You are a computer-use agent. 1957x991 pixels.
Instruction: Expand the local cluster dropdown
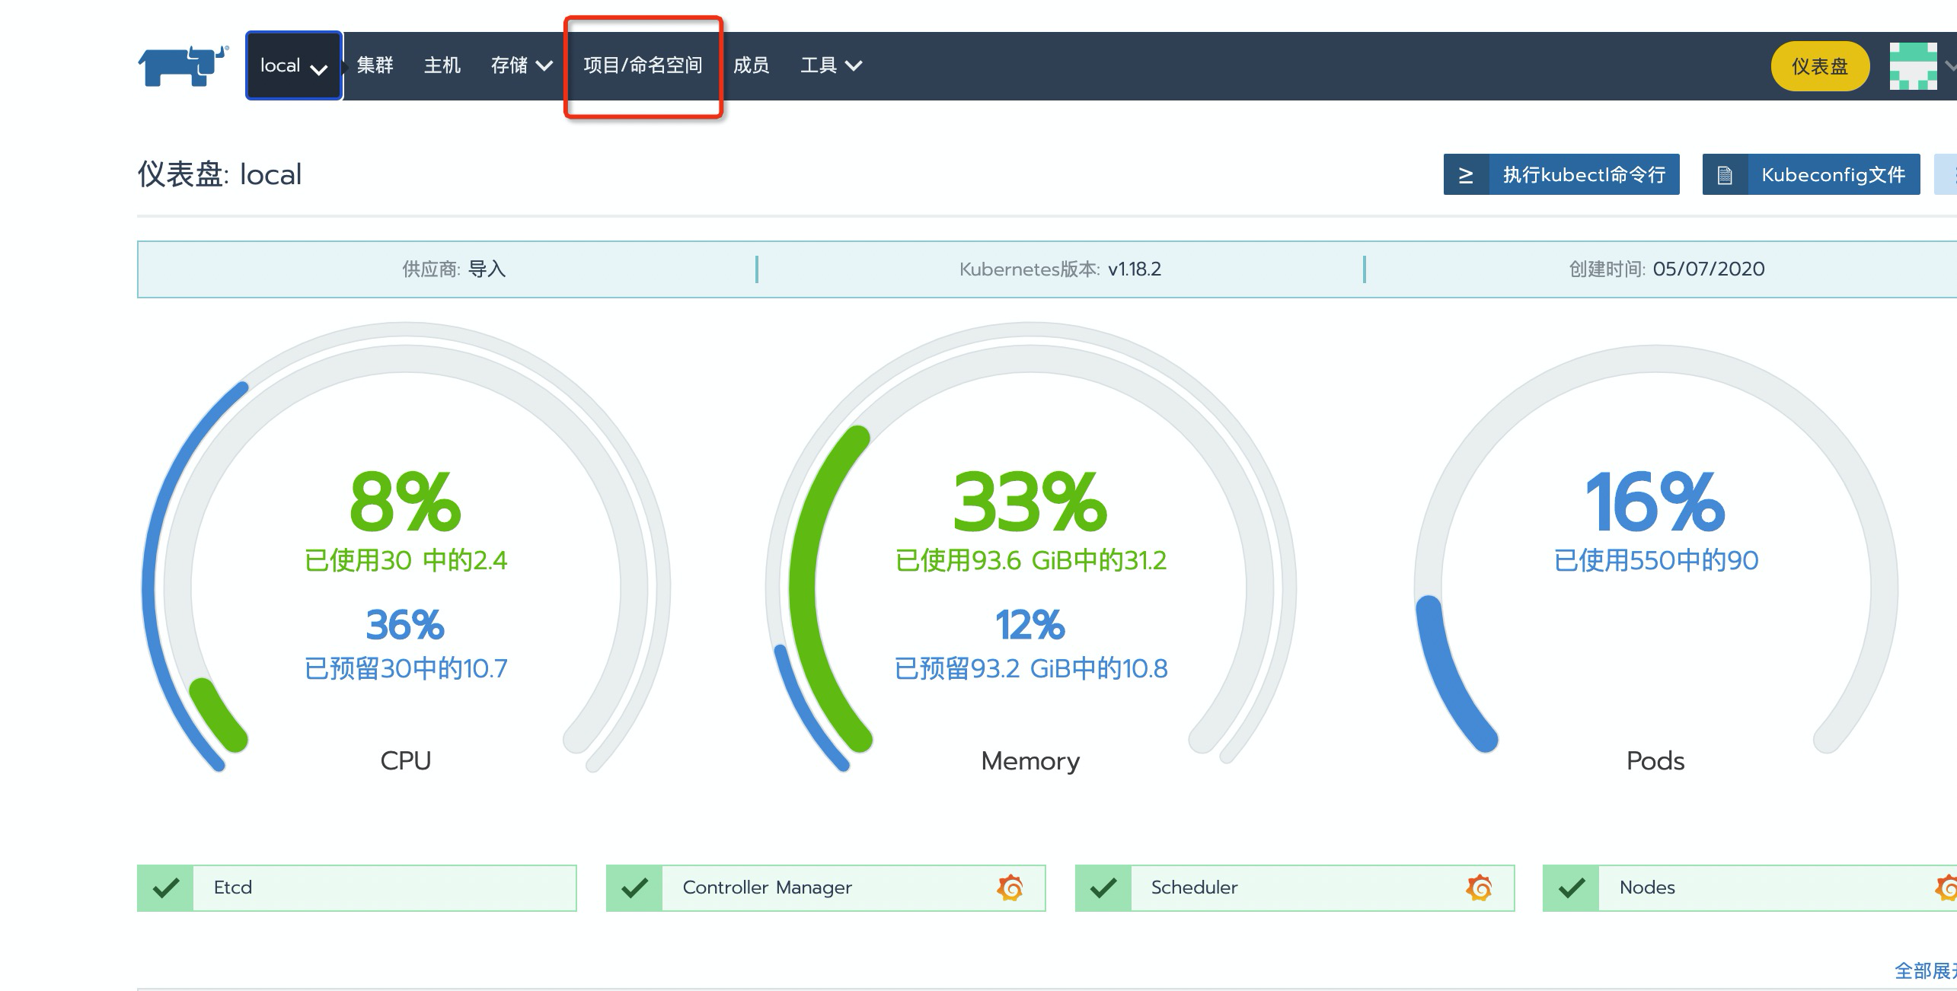coord(293,66)
